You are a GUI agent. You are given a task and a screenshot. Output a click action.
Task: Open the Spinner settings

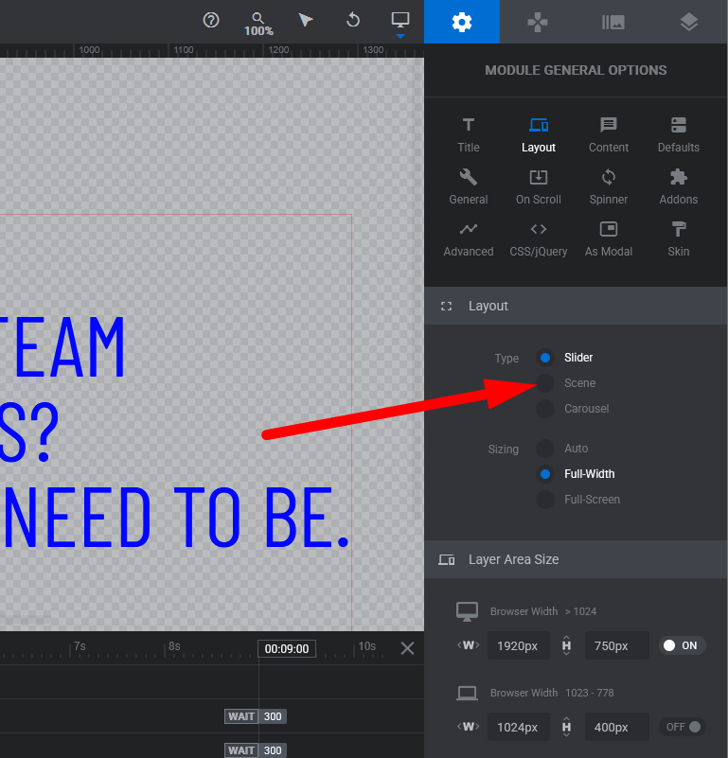pyautogui.click(x=608, y=186)
